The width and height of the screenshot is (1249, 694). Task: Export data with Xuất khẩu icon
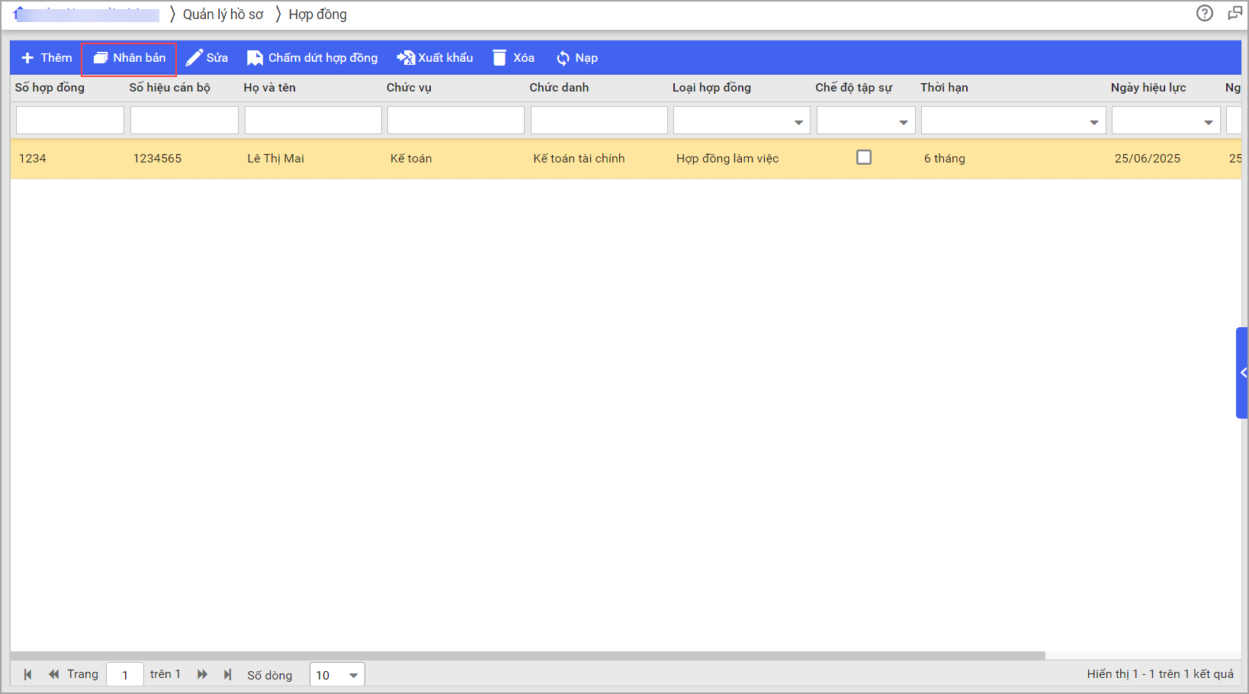tap(406, 58)
